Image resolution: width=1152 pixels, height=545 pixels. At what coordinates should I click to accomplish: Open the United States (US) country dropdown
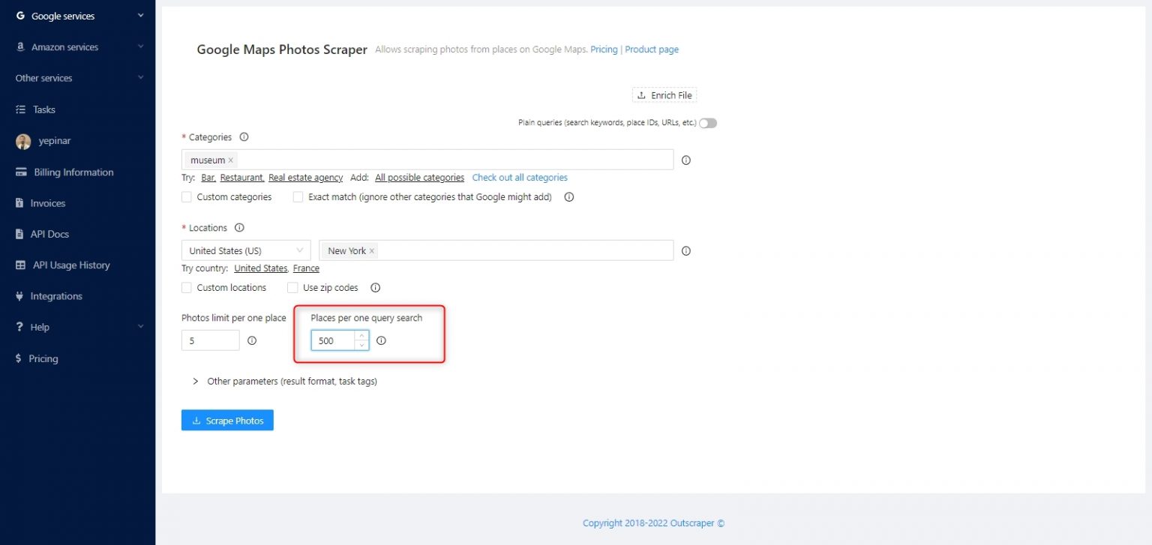pos(246,251)
